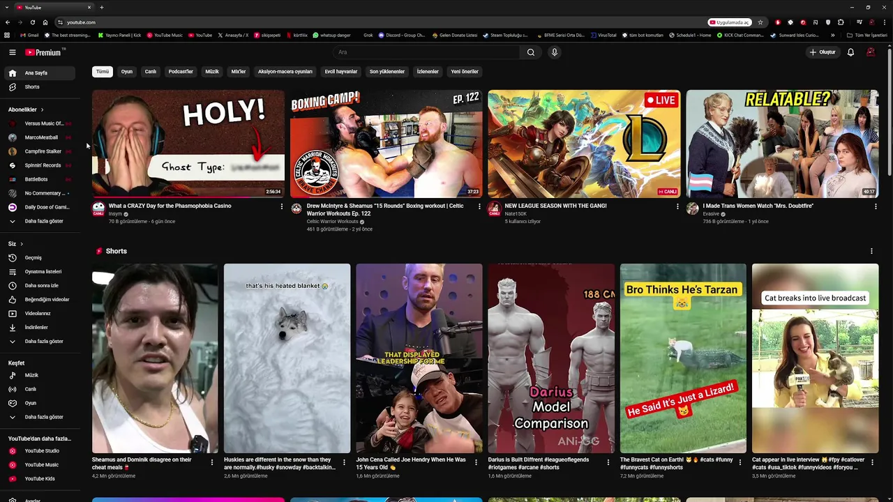Open the Nate150K channel name link

click(x=516, y=214)
